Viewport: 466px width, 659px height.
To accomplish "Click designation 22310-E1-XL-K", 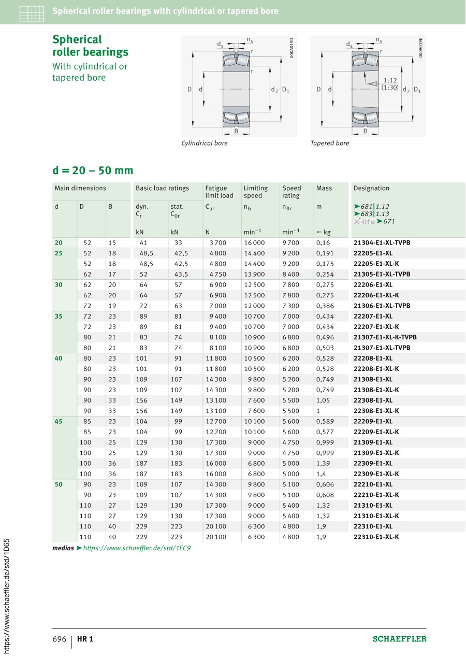I will pyautogui.click(x=376, y=537).
